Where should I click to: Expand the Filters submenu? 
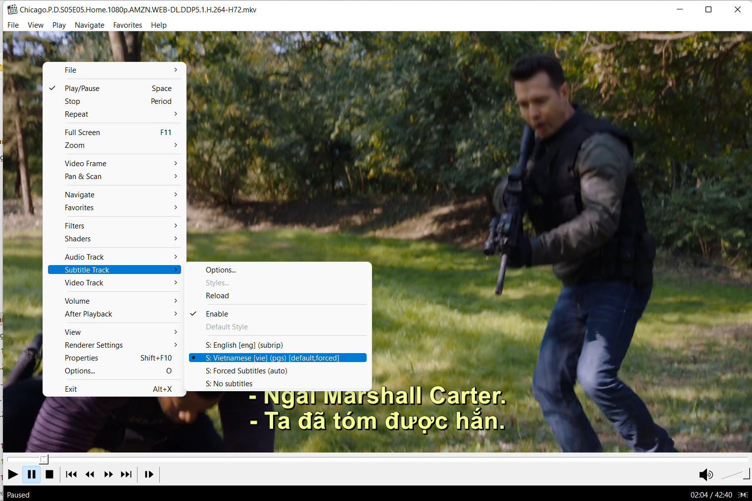tap(114, 226)
